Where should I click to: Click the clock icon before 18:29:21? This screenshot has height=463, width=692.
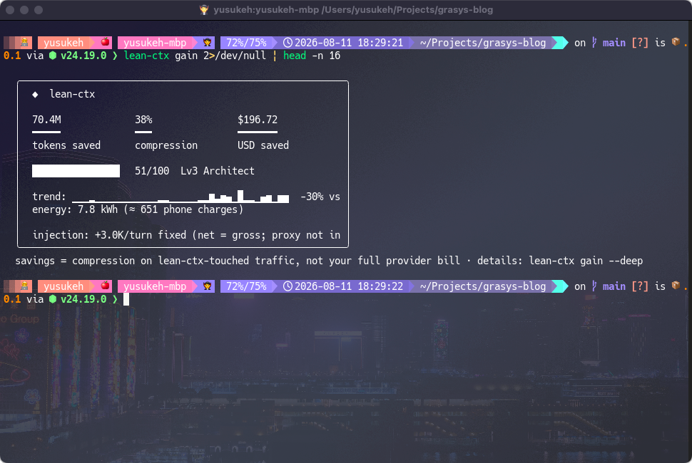click(288, 43)
